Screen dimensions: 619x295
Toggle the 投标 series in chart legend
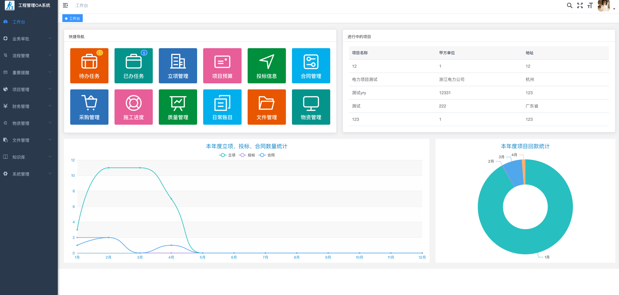[x=247, y=155]
